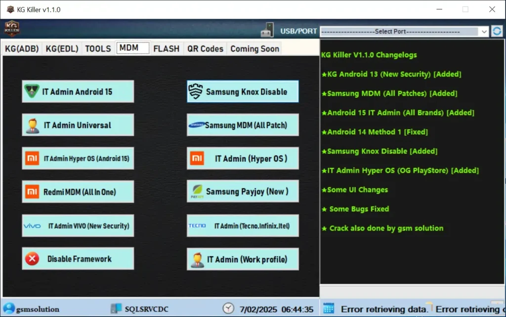
Task: Open the FLASH tab
Action: (x=166, y=49)
